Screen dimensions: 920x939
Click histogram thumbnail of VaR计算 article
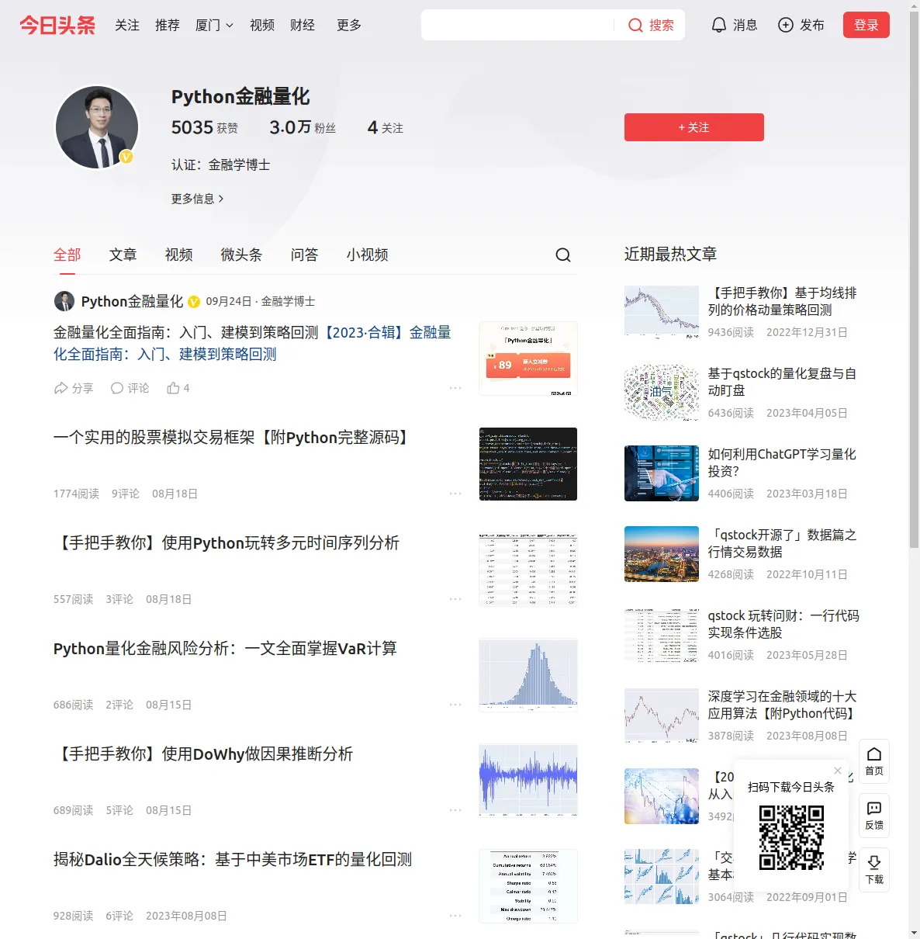(x=528, y=675)
